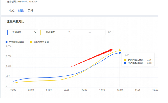This screenshot has height=103, width=168.
Task: Toggle blue 手淘搜索访客数 legend square
Action: pos(7,42)
